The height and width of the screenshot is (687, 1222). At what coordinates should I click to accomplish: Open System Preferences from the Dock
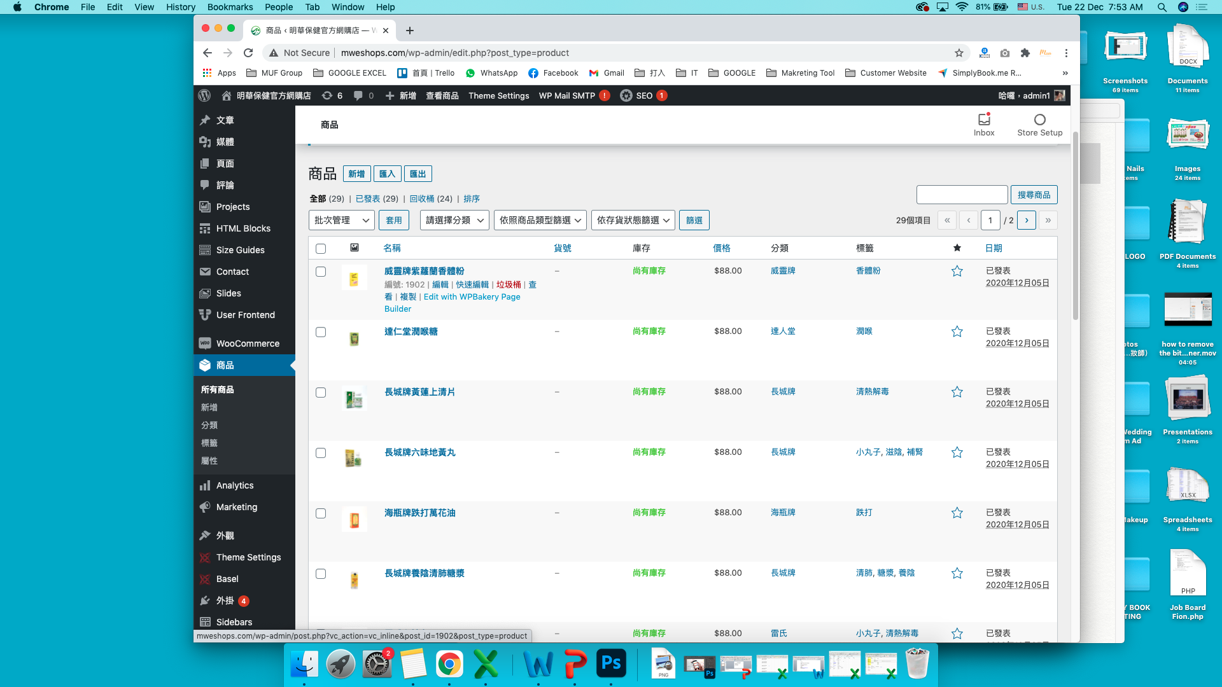pos(377,663)
